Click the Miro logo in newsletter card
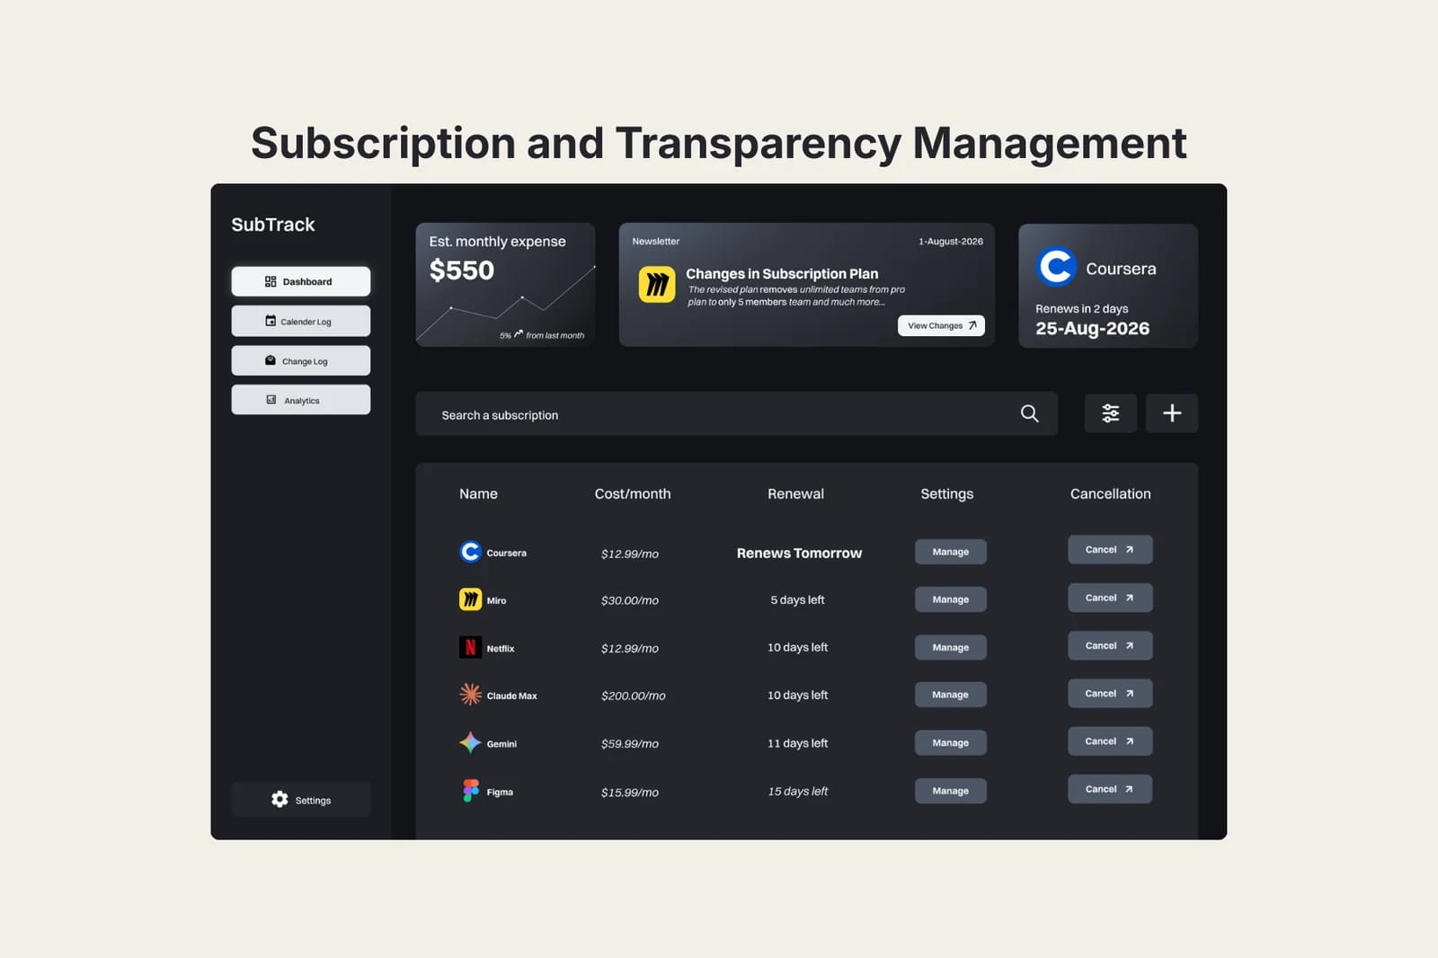This screenshot has height=958, width=1438. click(x=657, y=285)
